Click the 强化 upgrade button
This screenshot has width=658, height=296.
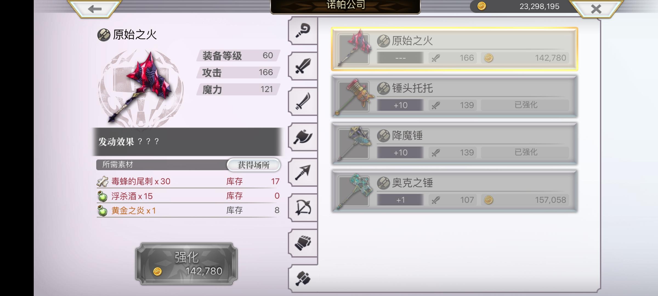[186, 264]
